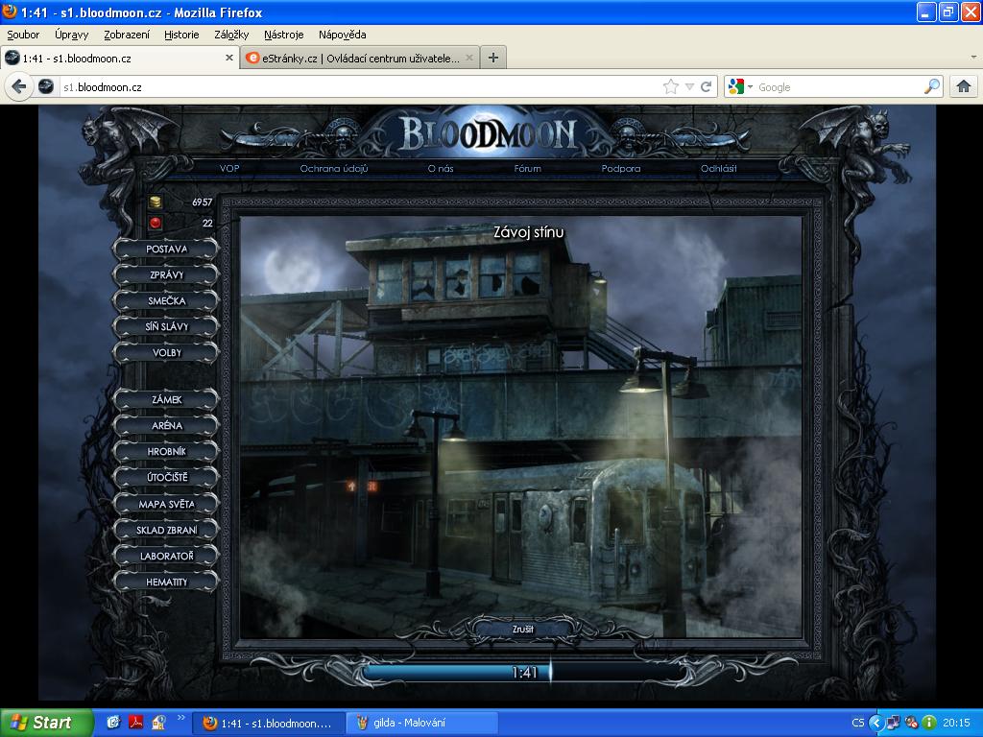
Task: Switch to gilda - Malování taskbar window
Action: pos(423,723)
